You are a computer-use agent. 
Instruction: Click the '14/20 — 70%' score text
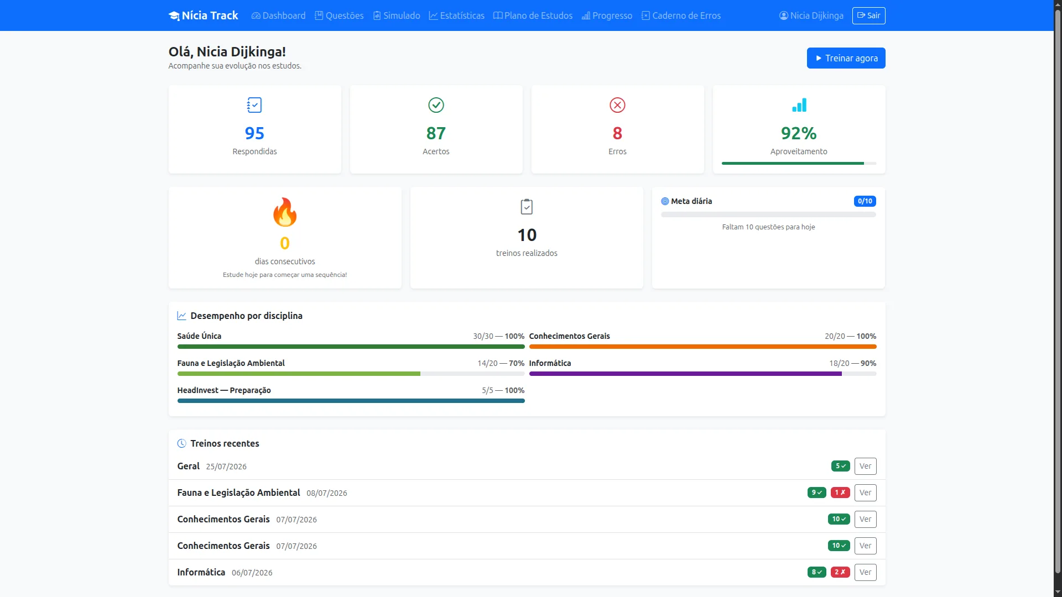(x=501, y=363)
